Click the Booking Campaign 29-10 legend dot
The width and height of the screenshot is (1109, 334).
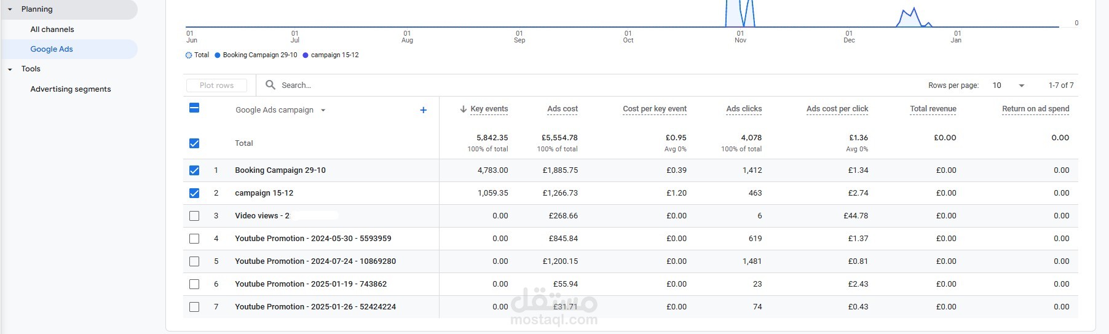(218, 55)
